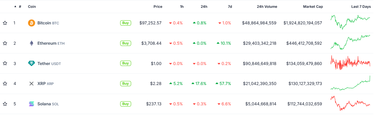The width and height of the screenshot is (384, 115).
Task: Click the Ethereum logo icon
Action: tap(31, 43)
